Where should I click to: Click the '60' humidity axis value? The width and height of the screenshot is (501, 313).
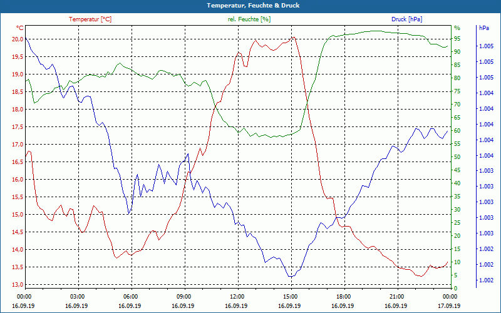click(457, 131)
